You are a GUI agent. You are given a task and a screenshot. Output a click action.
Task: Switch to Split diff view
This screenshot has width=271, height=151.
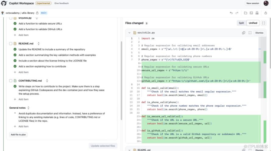(x=241, y=23)
